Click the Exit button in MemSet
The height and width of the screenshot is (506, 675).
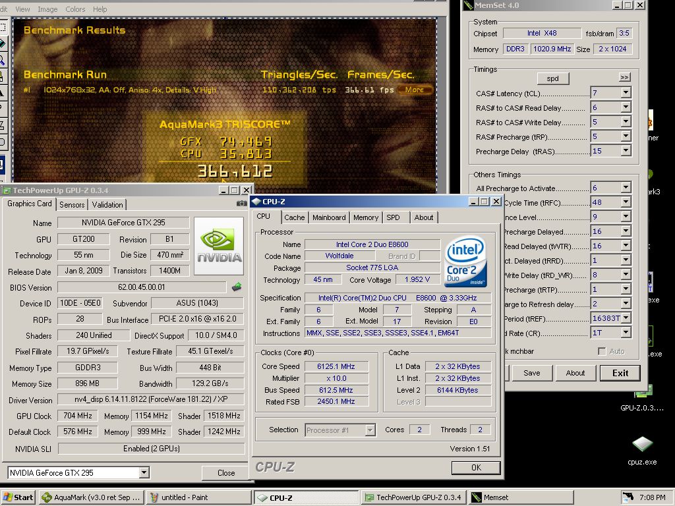(x=620, y=373)
